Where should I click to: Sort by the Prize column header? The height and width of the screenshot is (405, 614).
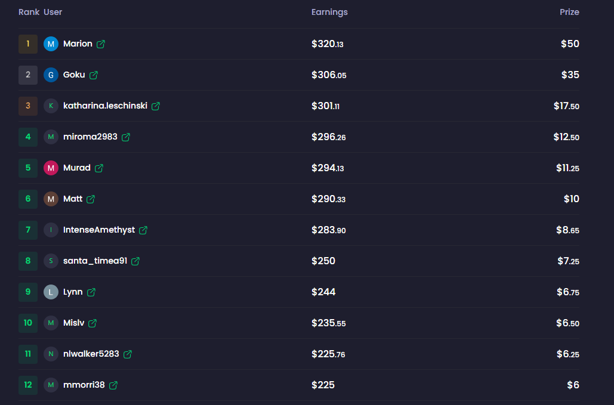(569, 12)
